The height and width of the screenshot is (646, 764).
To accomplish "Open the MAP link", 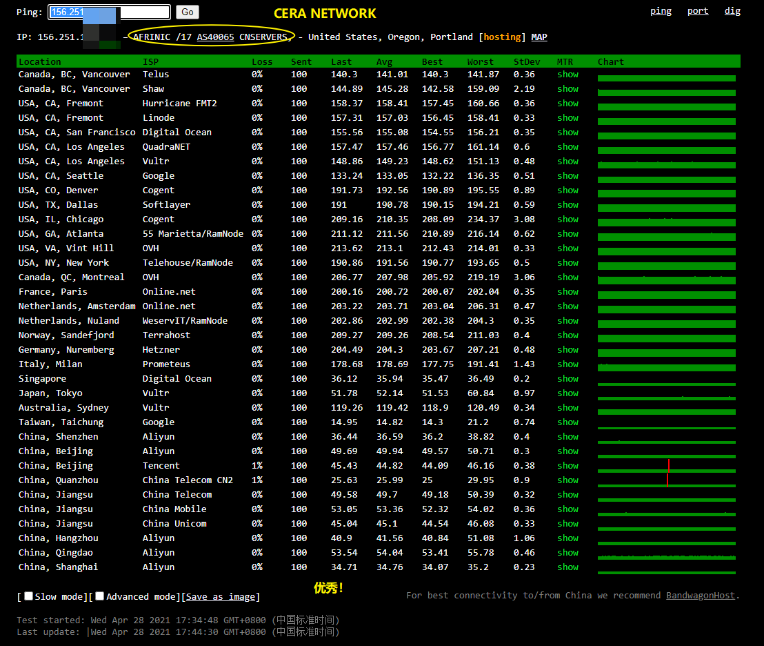I will pyautogui.click(x=539, y=37).
